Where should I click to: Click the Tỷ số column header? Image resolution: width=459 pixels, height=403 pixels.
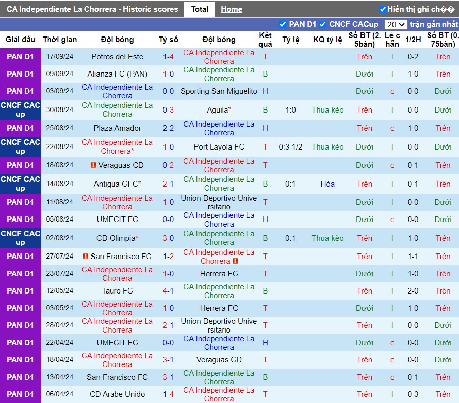(x=169, y=40)
